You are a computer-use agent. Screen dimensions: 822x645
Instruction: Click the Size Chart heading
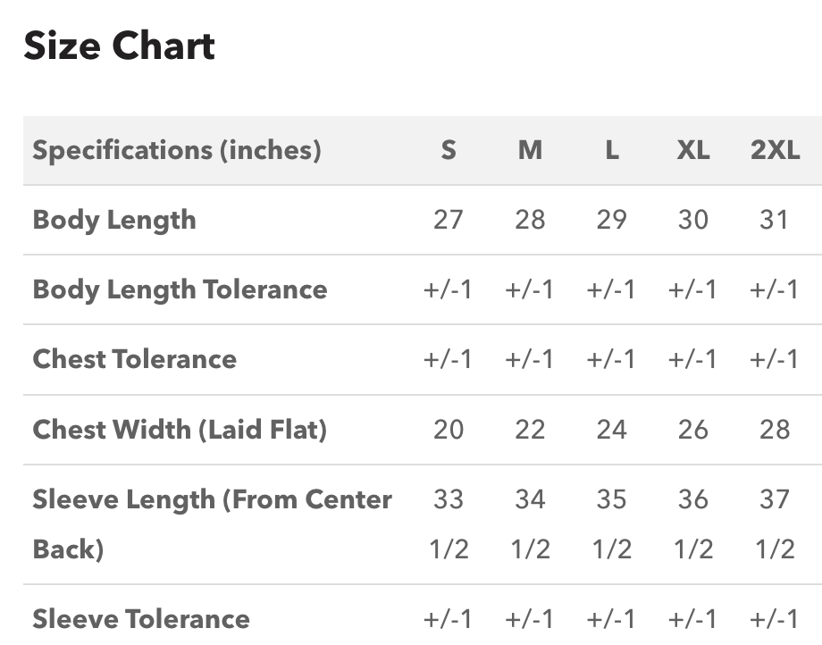[119, 46]
